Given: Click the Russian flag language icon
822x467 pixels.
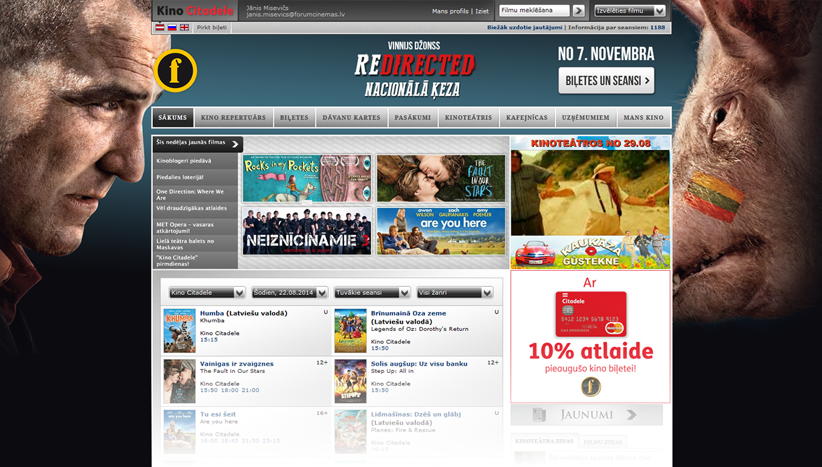Looking at the screenshot, I should (x=172, y=27).
